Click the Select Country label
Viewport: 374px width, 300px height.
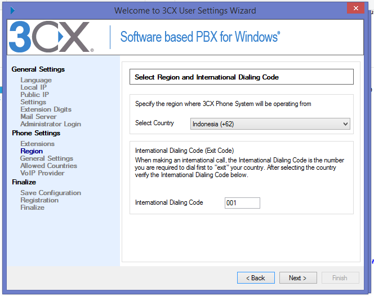pos(154,123)
